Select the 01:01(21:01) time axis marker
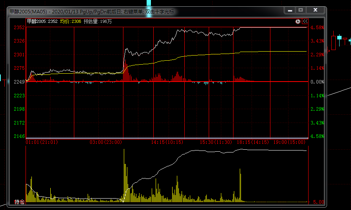351x210 pixels. [42, 142]
